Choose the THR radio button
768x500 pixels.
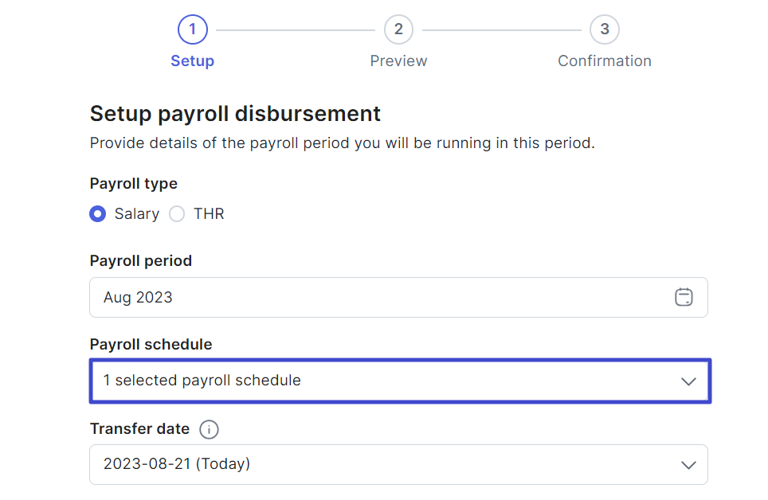coord(177,214)
